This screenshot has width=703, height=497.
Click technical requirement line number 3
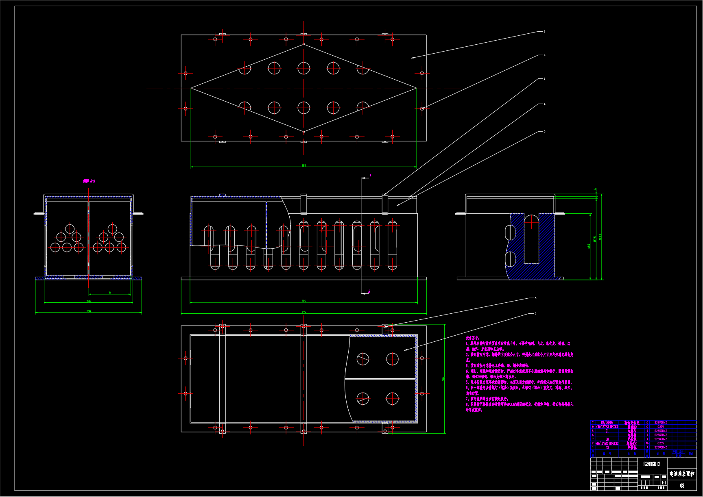click(498, 366)
